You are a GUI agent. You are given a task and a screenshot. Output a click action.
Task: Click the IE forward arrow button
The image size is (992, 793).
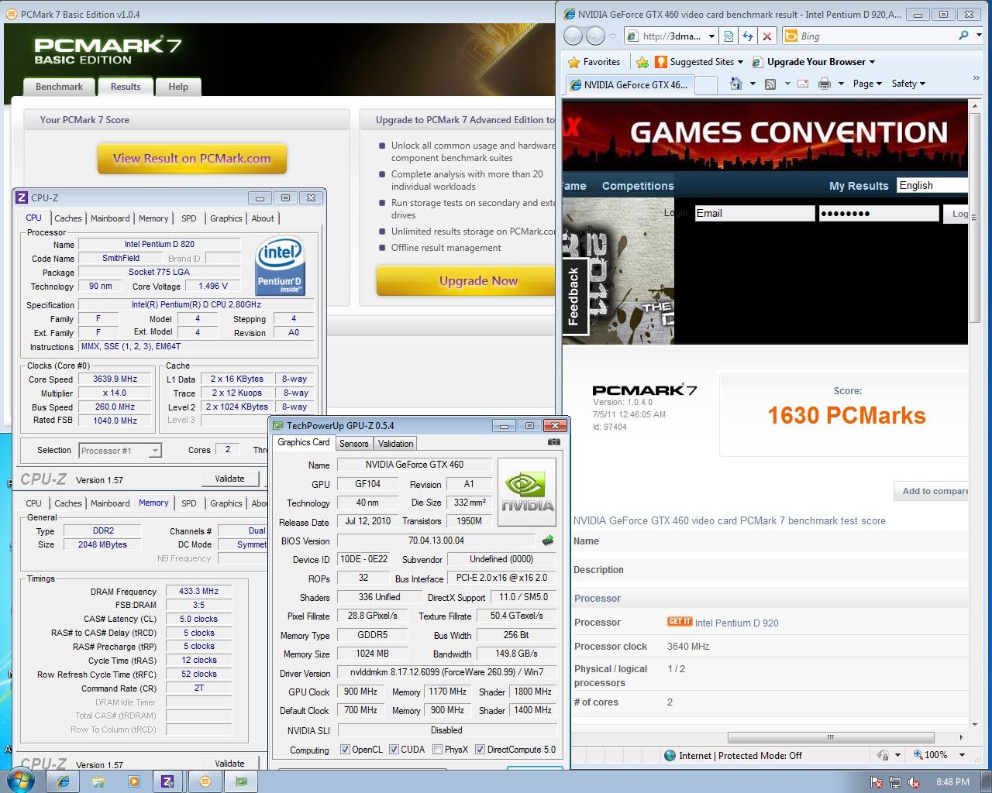(x=595, y=36)
